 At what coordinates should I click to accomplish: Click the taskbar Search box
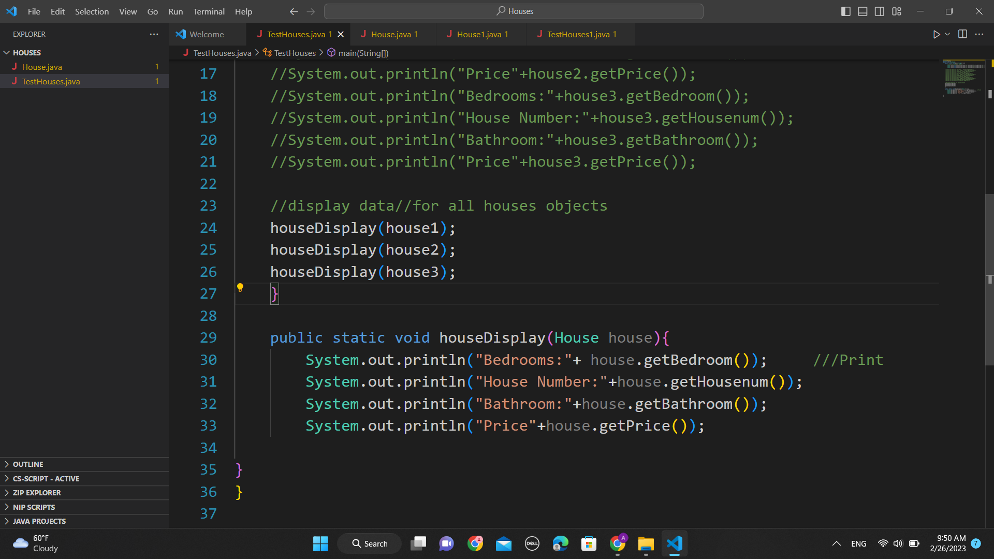370,543
